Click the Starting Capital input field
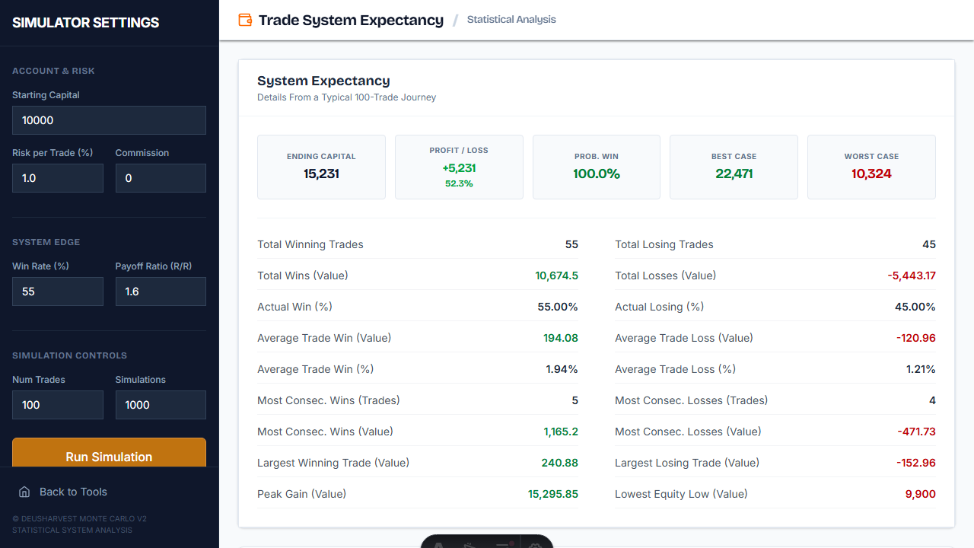The image size is (974, 548). [109, 119]
